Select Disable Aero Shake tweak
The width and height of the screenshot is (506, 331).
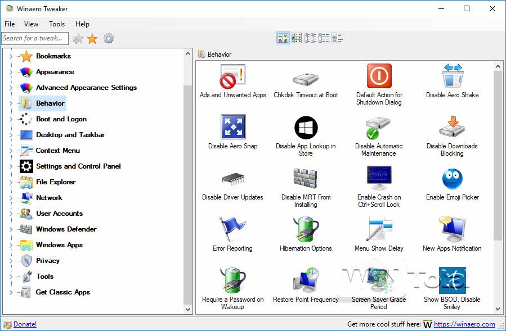[x=453, y=81]
